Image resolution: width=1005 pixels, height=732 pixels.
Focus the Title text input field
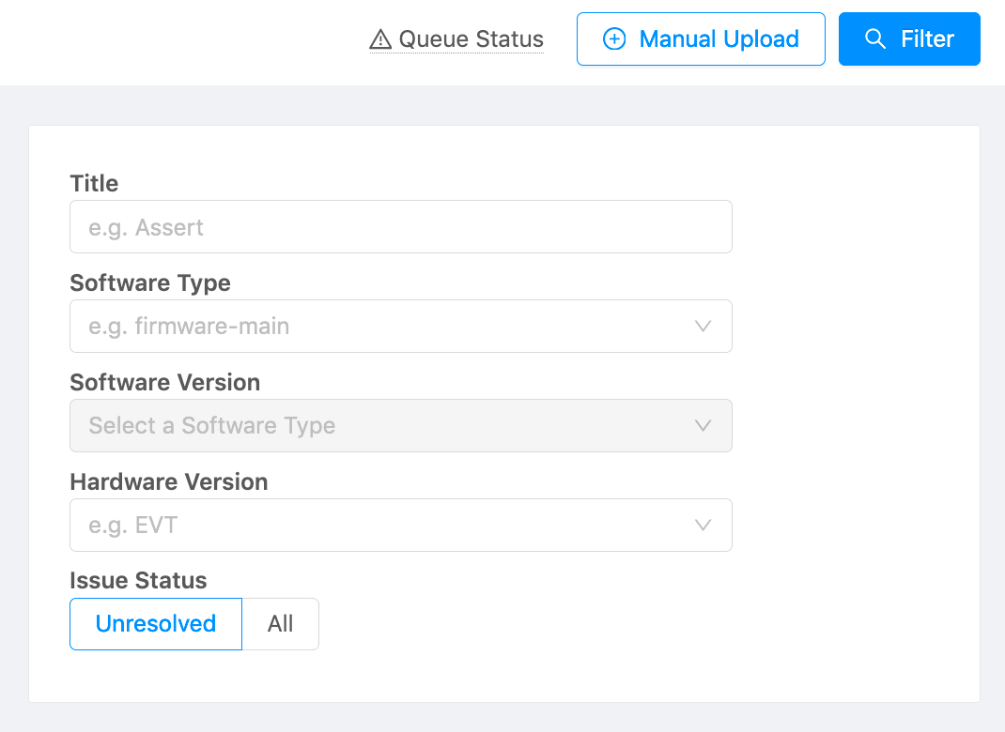[x=400, y=227]
